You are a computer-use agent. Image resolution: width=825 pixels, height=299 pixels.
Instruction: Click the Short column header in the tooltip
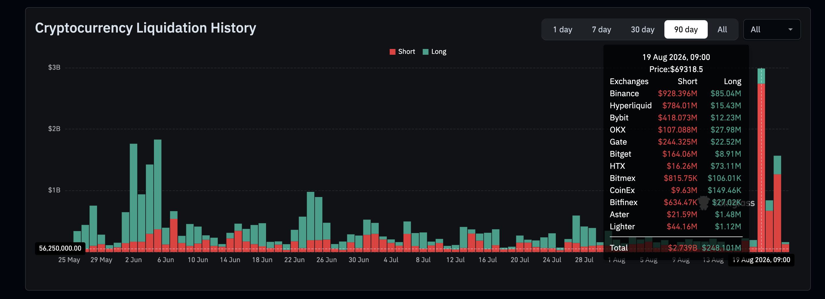[x=687, y=82]
